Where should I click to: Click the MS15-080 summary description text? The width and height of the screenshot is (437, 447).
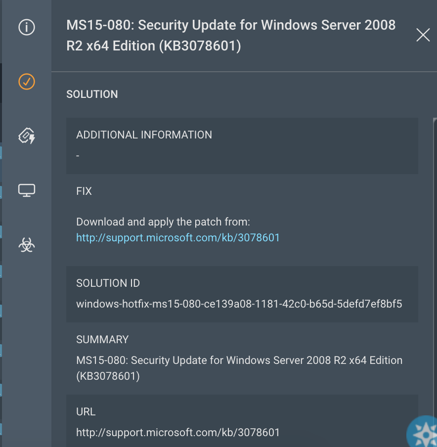239,368
